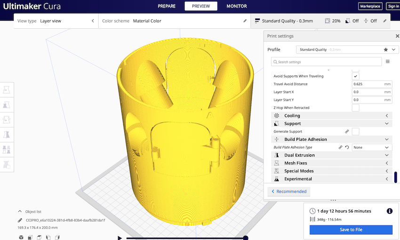The width and height of the screenshot is (400, 240).
Task: Open the Support Blocker tool
Action: point(7,165)
